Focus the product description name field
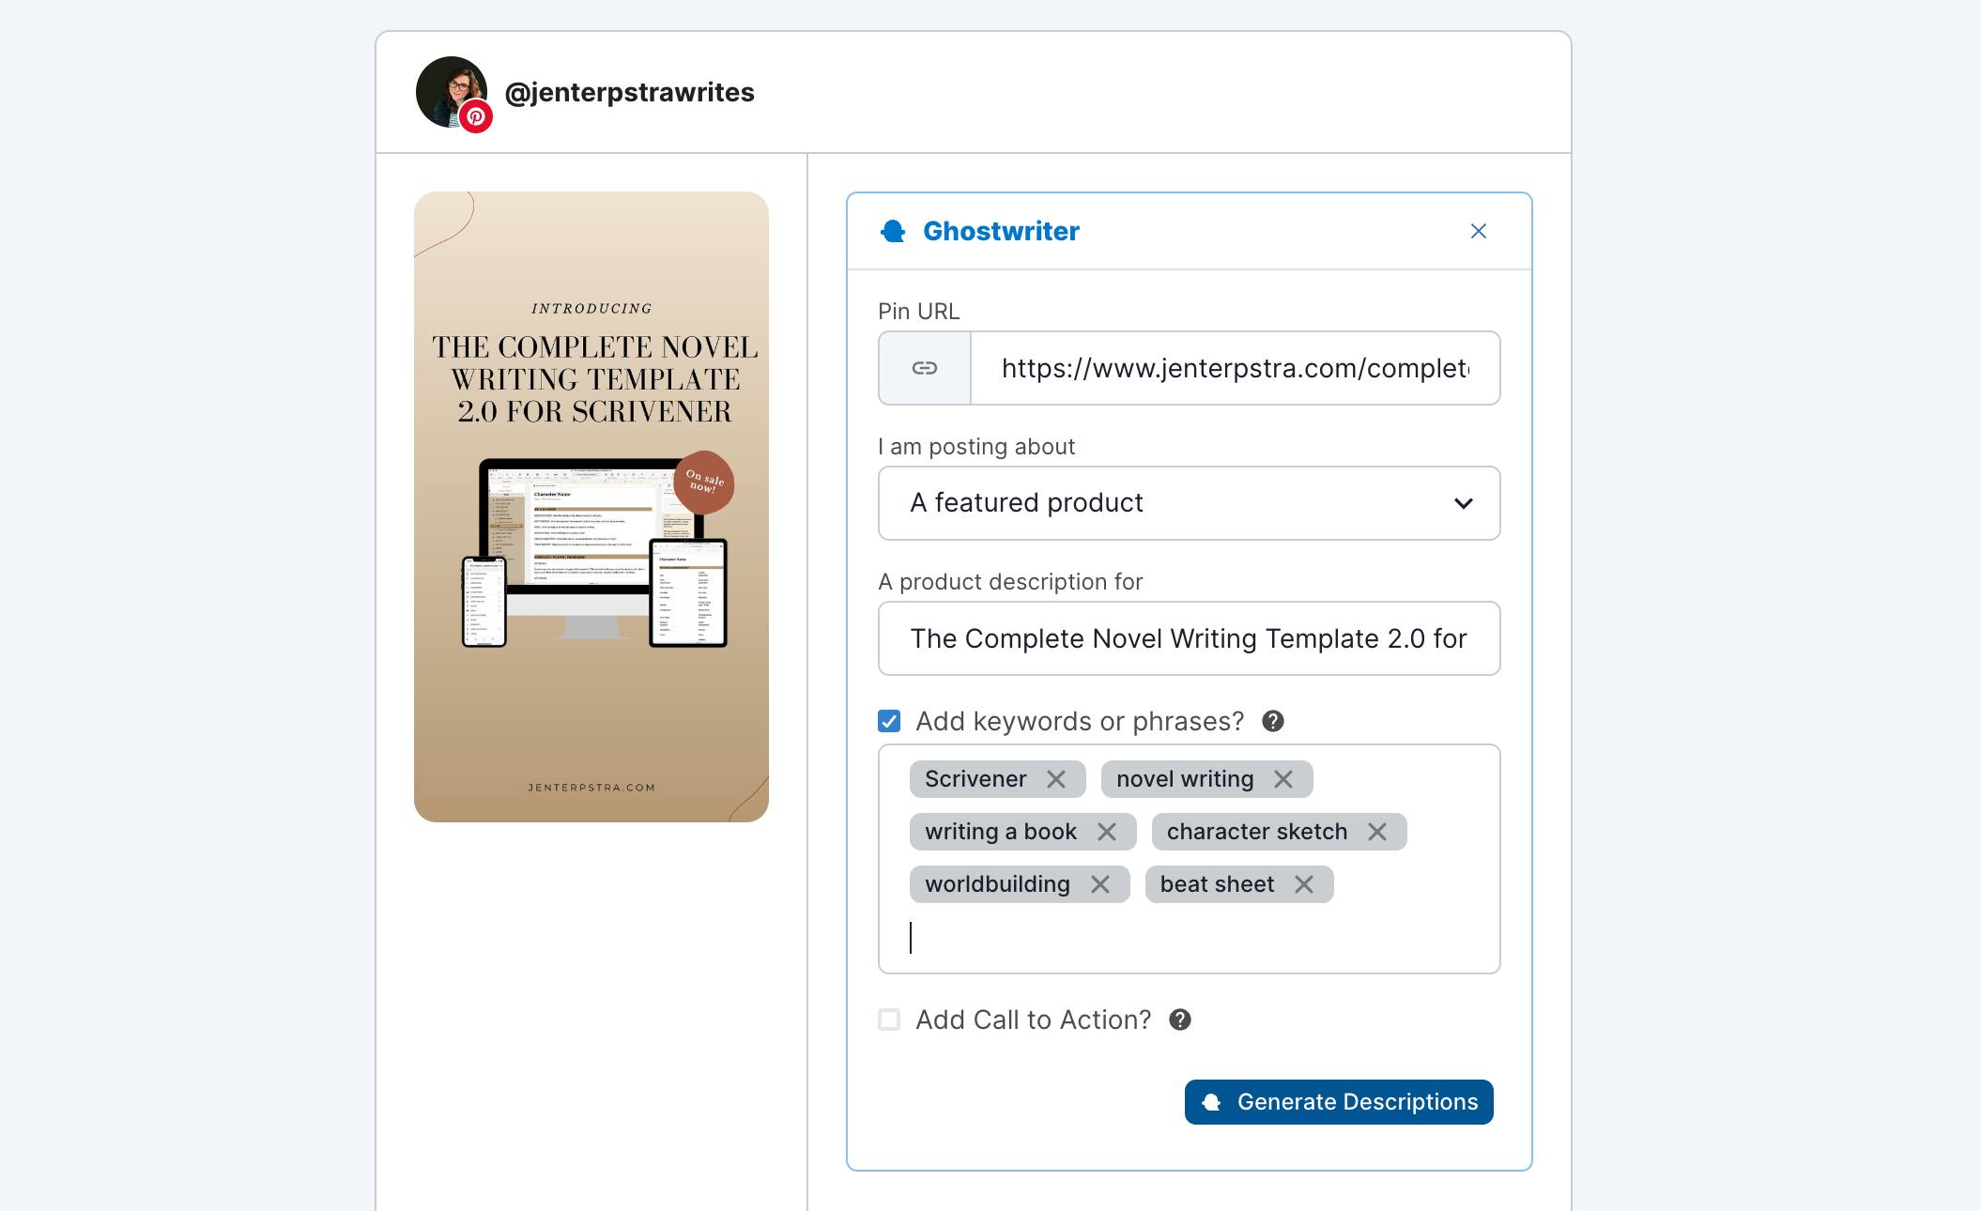The width and height of the screenshot is (1981, 1211). (x=1190, y=638)
